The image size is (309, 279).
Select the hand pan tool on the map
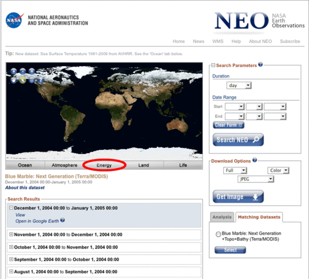(13, 80)
